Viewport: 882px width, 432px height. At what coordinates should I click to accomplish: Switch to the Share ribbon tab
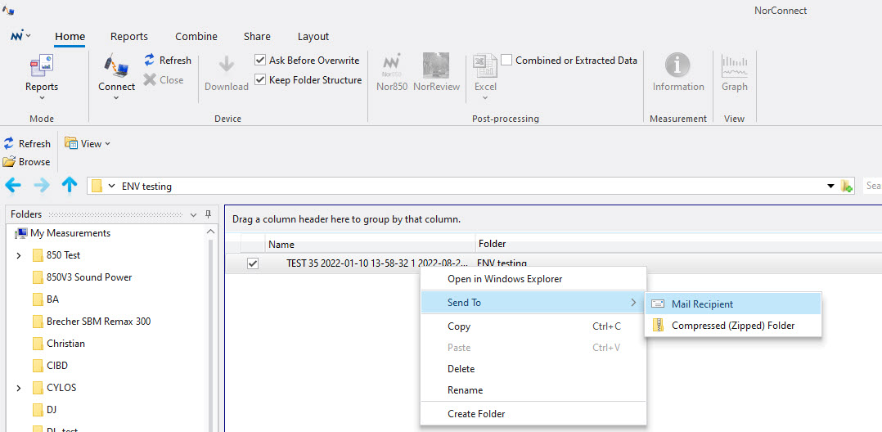pos(257,37)
